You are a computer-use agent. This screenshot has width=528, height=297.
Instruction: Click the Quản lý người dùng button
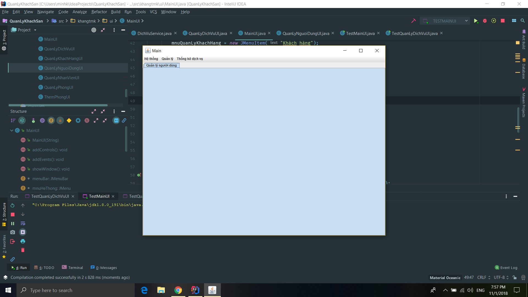click(x=161, y=65)
